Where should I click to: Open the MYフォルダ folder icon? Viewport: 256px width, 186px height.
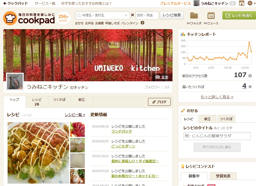(x=194, y=16)
